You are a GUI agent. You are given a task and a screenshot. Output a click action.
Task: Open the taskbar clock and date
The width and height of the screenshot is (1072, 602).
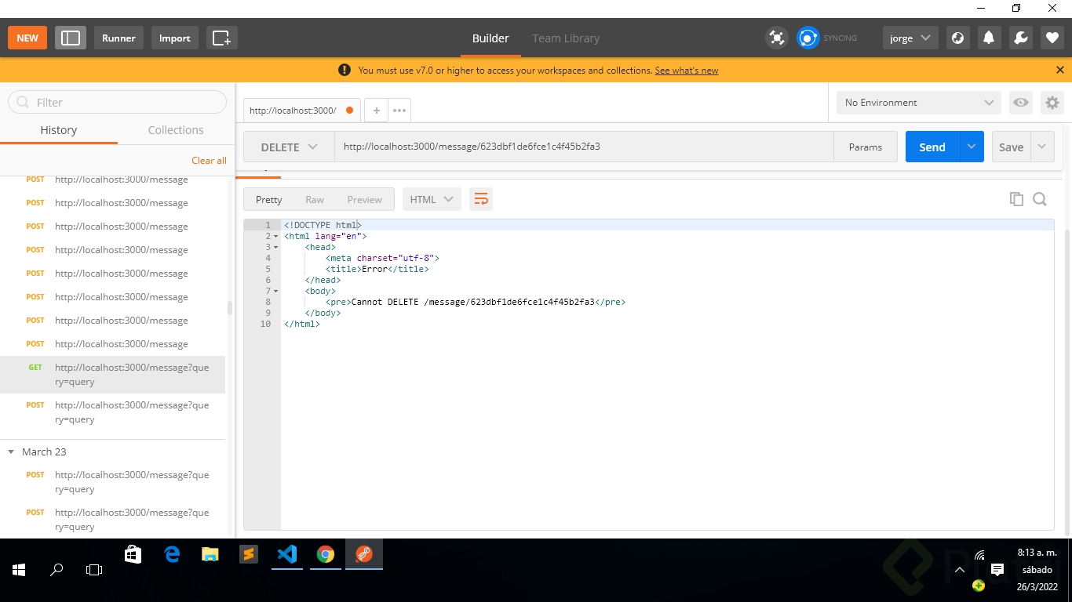1037,570
